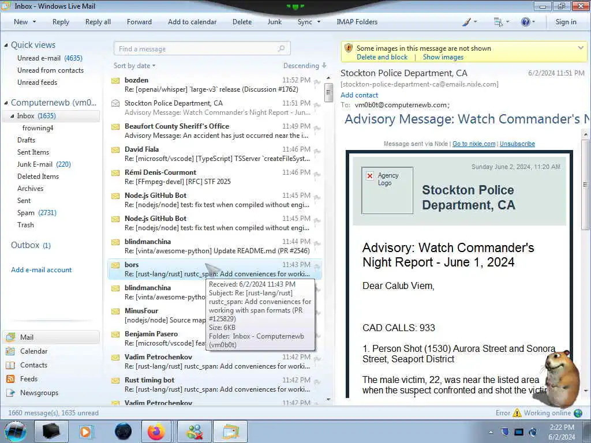Open the blue Help icon
Screen dimensions: 591x443
(525, 22)
